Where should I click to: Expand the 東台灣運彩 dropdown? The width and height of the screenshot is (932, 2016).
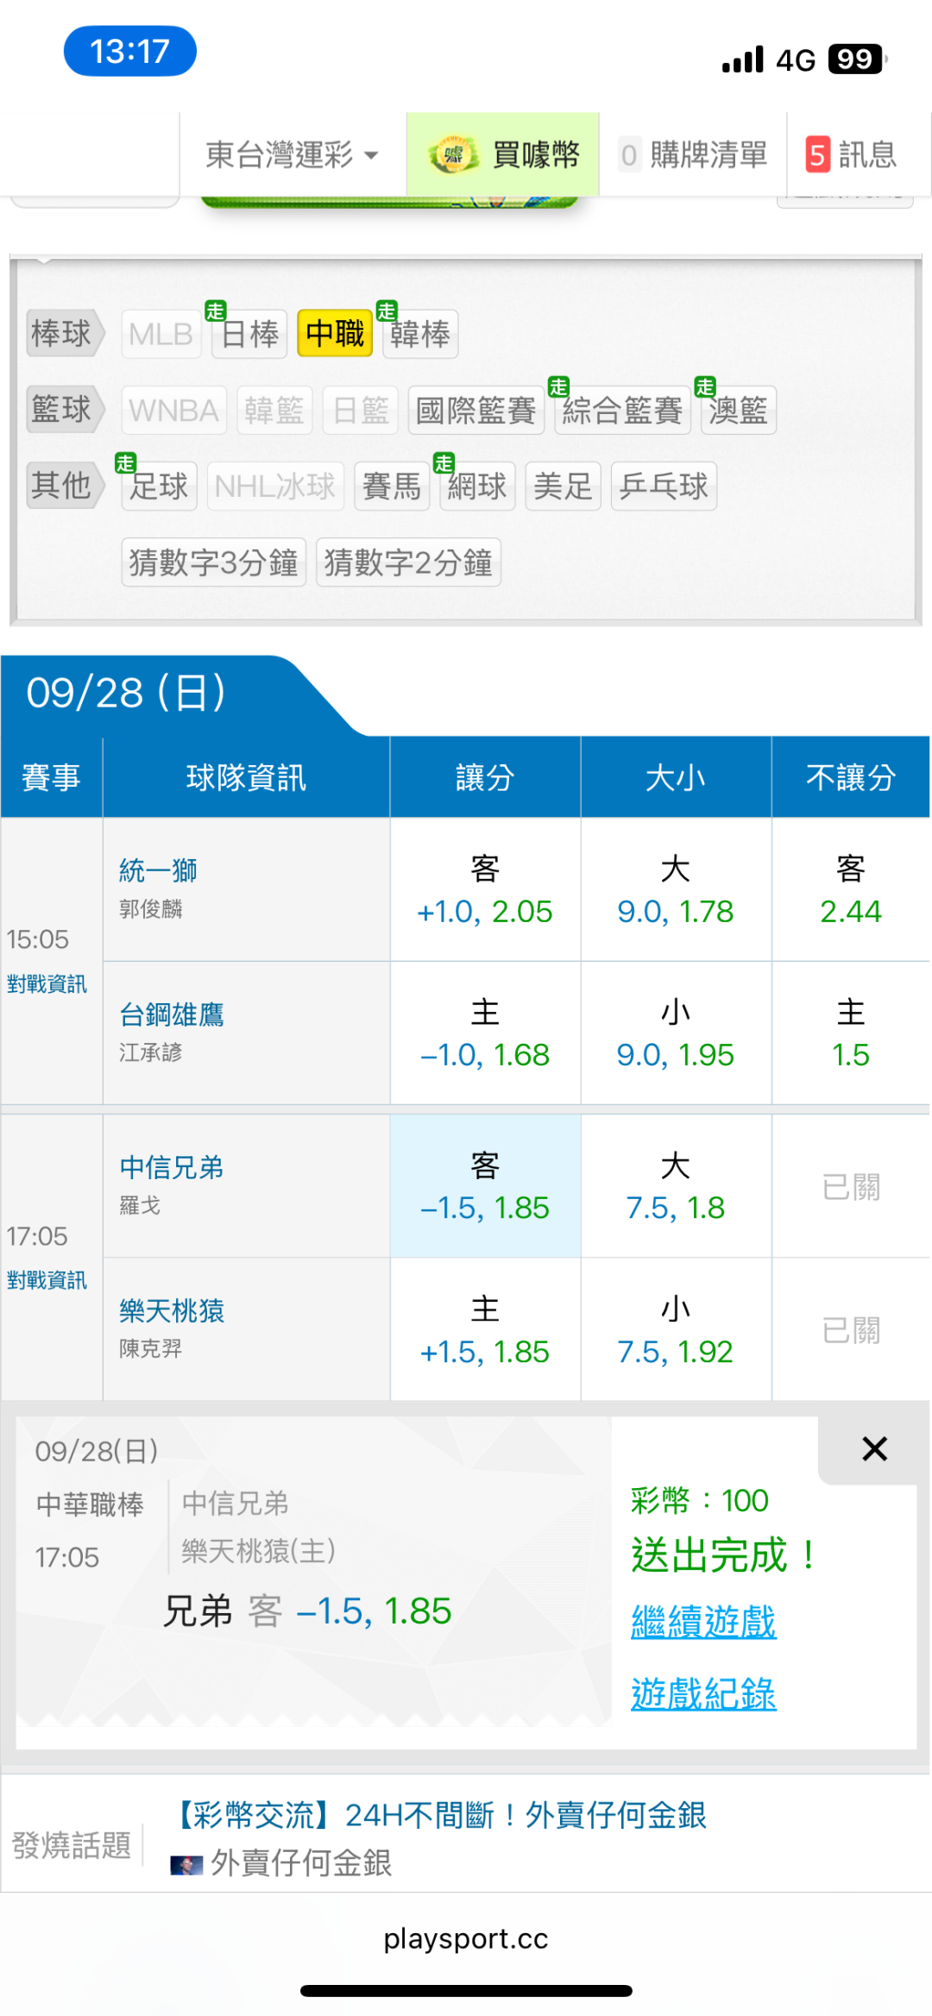tap(292, 155)
